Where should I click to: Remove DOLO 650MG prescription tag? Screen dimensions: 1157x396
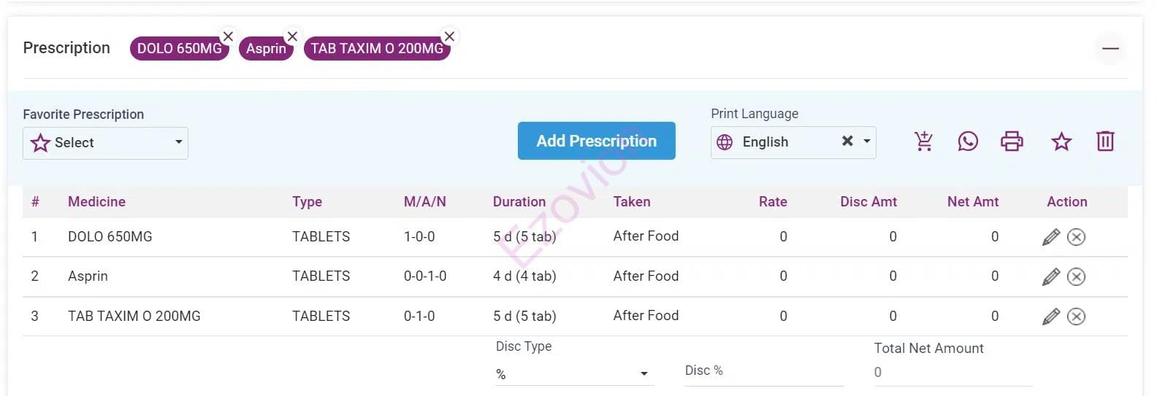tap(228, 36)
